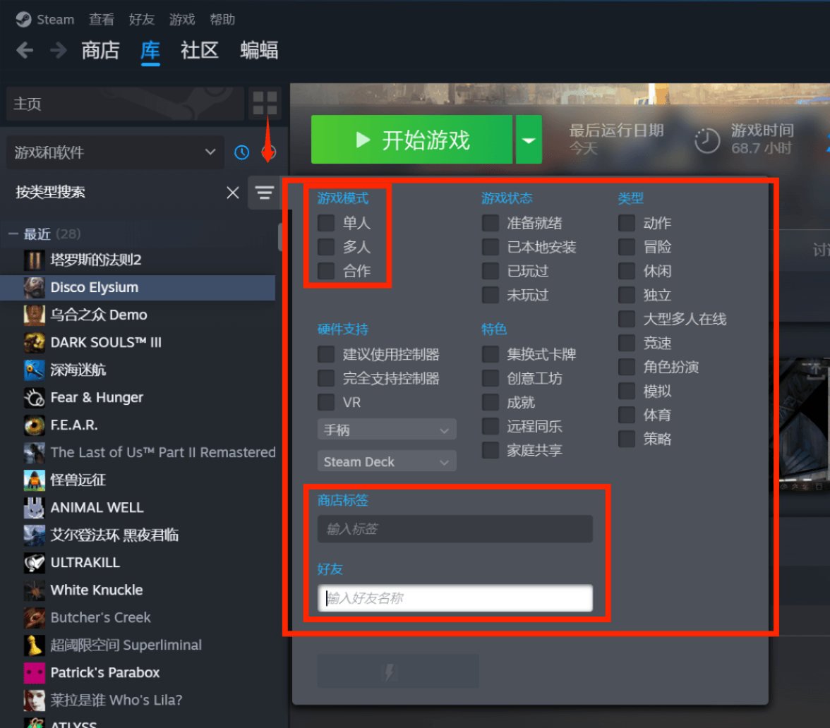
Task: Open the play button dropdown arrow
Action: (529, 140)
